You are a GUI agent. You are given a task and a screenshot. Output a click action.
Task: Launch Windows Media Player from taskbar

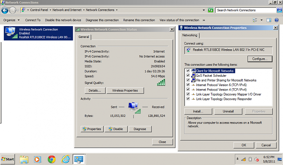[37, 159]
